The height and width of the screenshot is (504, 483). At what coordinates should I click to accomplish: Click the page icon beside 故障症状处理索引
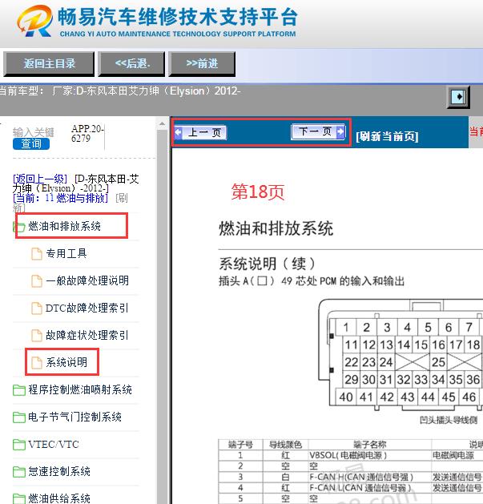point(37,336)
